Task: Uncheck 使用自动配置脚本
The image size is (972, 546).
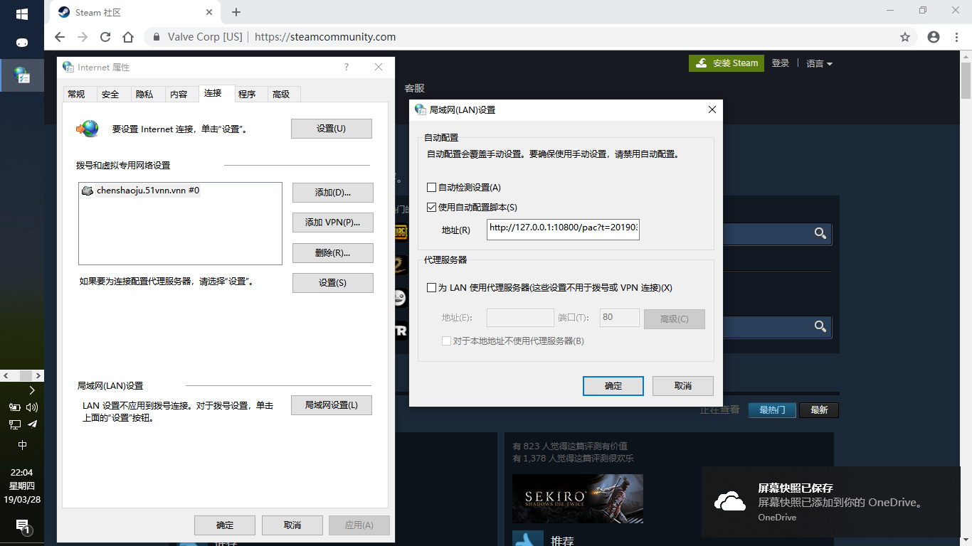Action: coord(430,207)
